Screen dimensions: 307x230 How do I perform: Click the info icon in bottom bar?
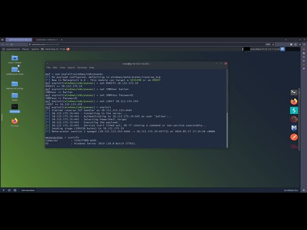click(15, 190)
